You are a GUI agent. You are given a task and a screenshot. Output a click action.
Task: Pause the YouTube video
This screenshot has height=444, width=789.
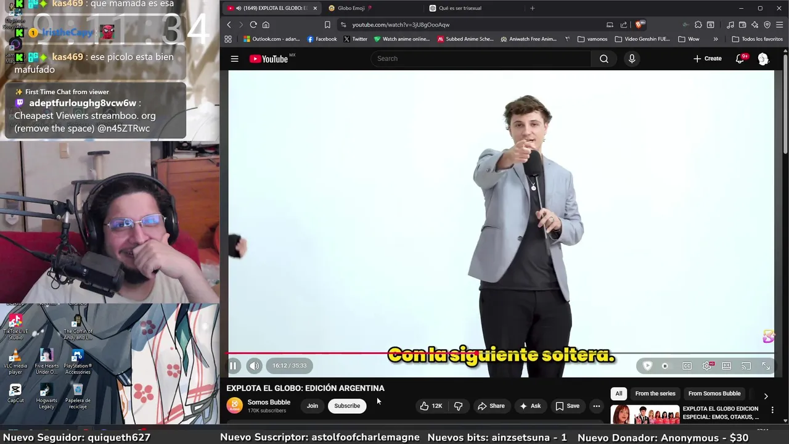coord(233,366)
